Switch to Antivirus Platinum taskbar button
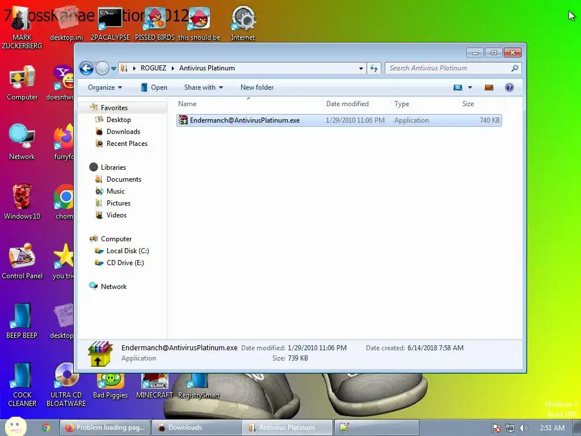The width and height of the screenshot is (581, 436). point(288,427)
